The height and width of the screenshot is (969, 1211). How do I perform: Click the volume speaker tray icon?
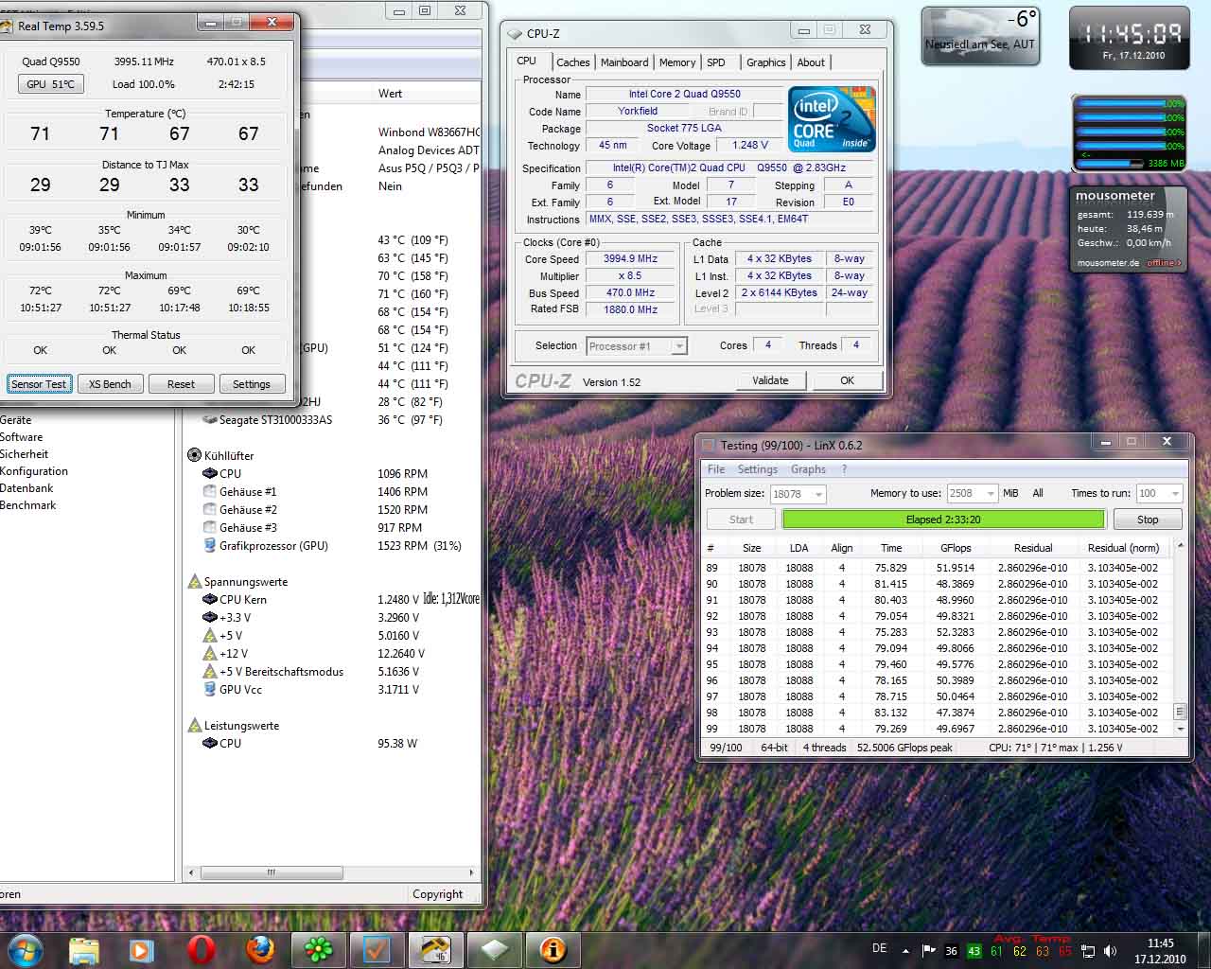1111,951
